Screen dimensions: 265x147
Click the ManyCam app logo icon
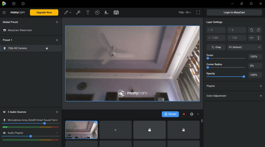(x=4, y=4)
